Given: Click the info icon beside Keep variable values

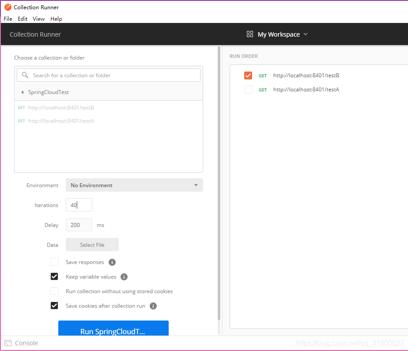Looking at the screenshot, I should point(124,277).
